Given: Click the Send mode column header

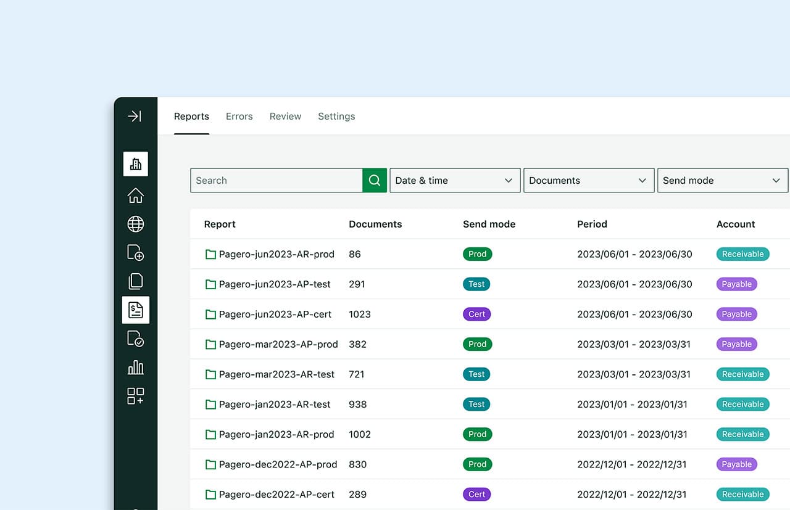Looking at the screenshot, I should (x=489, y=224).
